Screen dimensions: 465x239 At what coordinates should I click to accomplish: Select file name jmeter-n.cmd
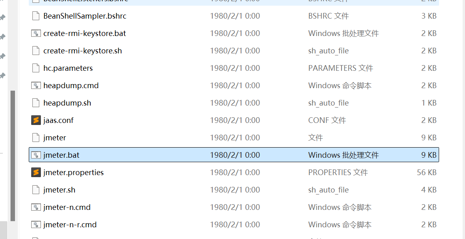(x=67, y=207)
